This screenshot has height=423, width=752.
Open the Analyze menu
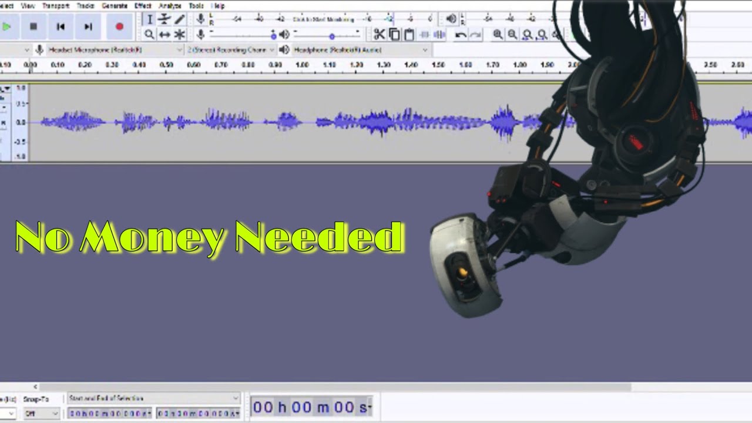(x=170, y=5)
